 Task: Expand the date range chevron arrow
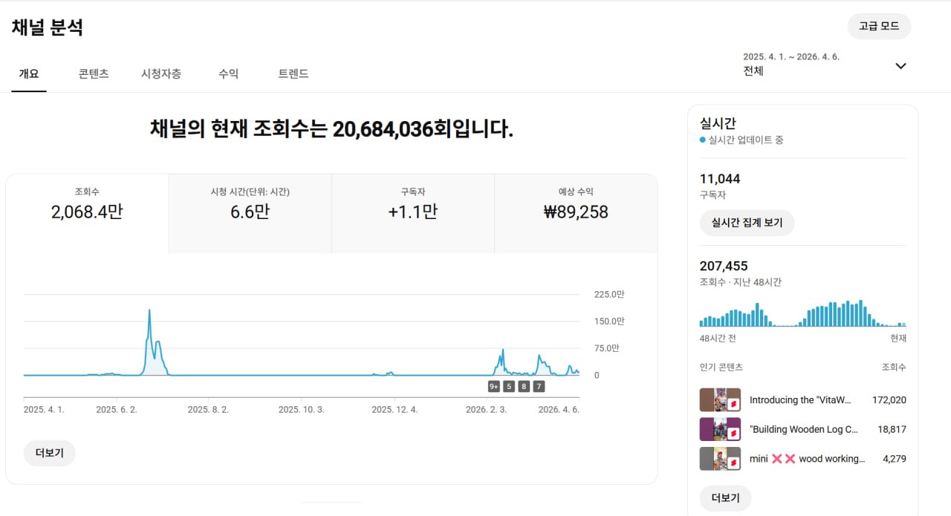click(900, 65)
